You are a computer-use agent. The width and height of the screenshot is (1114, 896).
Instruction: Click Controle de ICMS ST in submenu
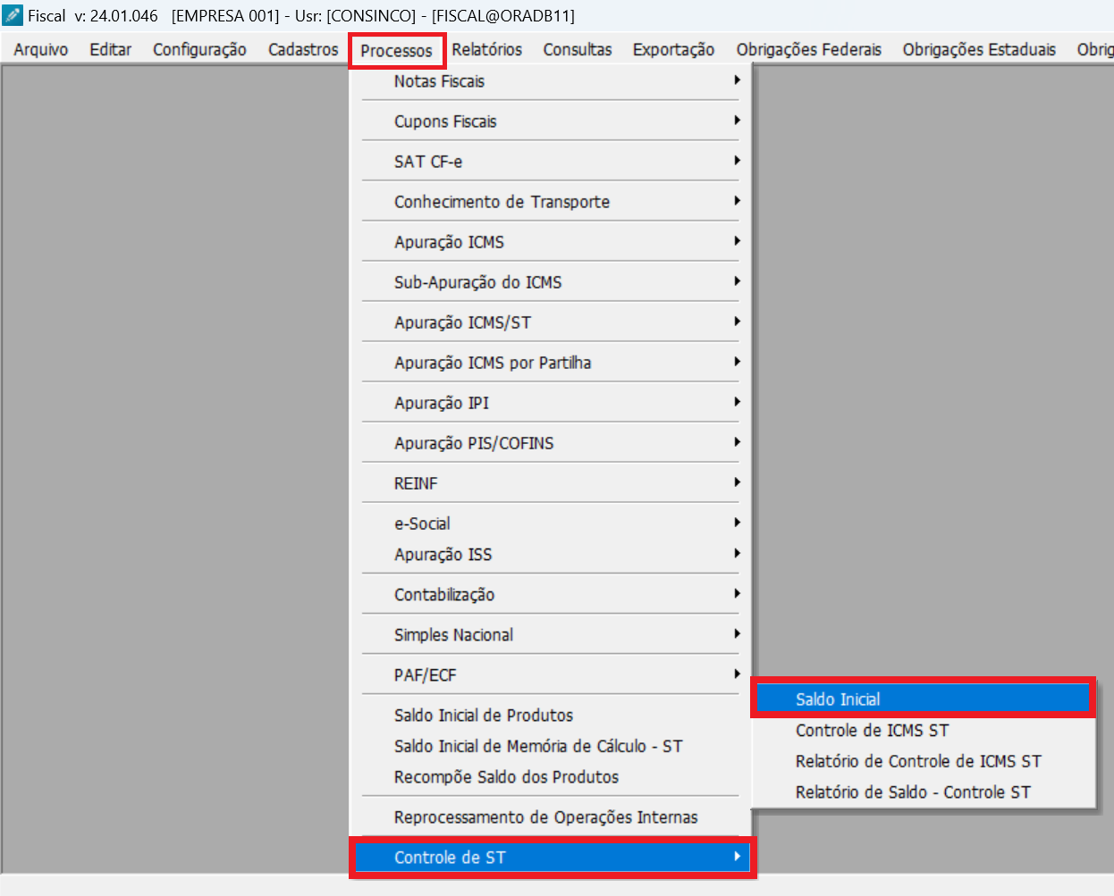click(924, 731)
